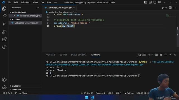Switch to the Debug Console tab

(x=79, y=55)
